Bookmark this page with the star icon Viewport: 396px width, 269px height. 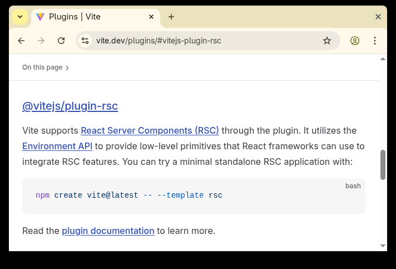(327, 41)
